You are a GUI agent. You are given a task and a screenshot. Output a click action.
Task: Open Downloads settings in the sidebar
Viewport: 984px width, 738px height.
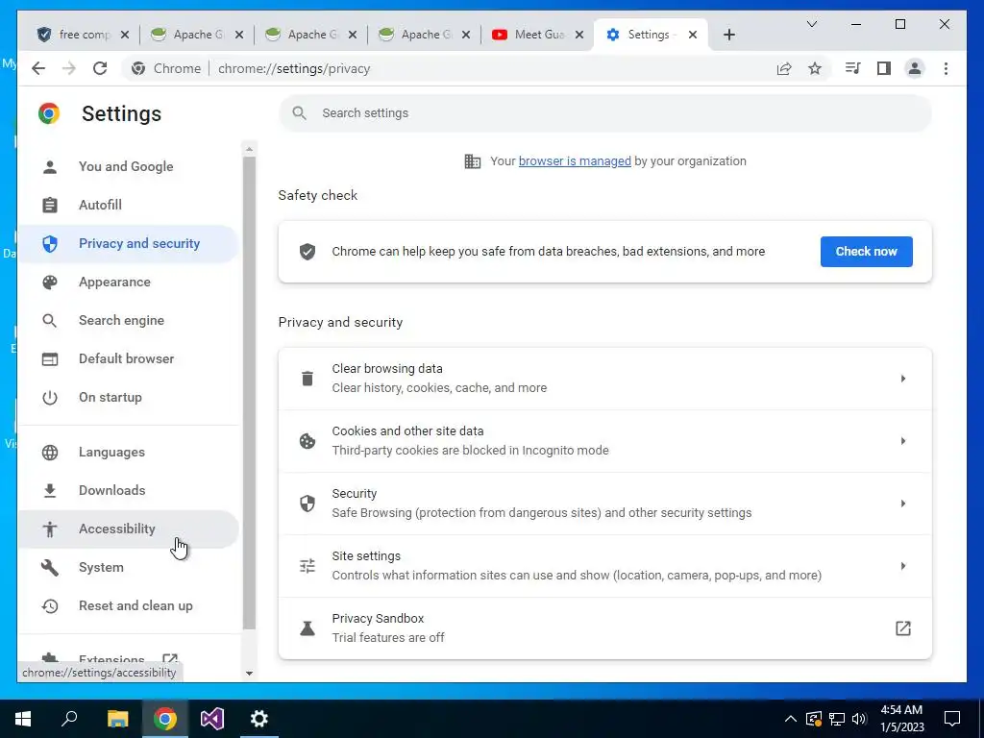pyautogui.click(x=128, y=490)
